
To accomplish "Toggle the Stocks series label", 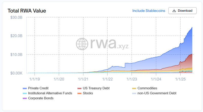I will coord(88,93).
